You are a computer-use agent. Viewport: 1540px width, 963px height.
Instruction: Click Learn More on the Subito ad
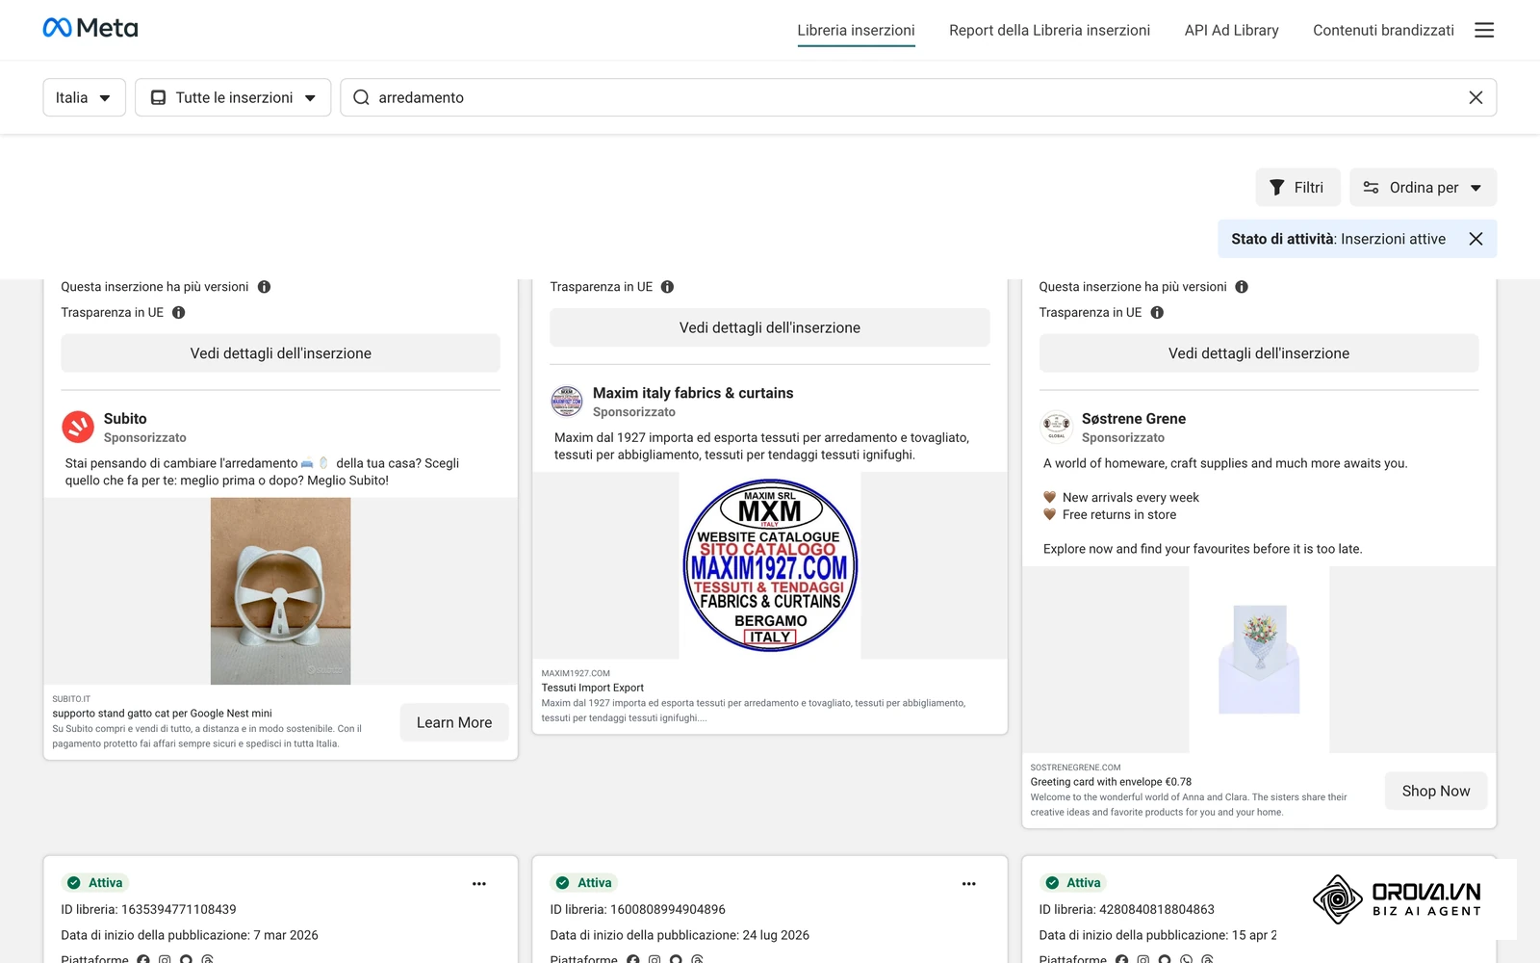[x=454, y=722]
